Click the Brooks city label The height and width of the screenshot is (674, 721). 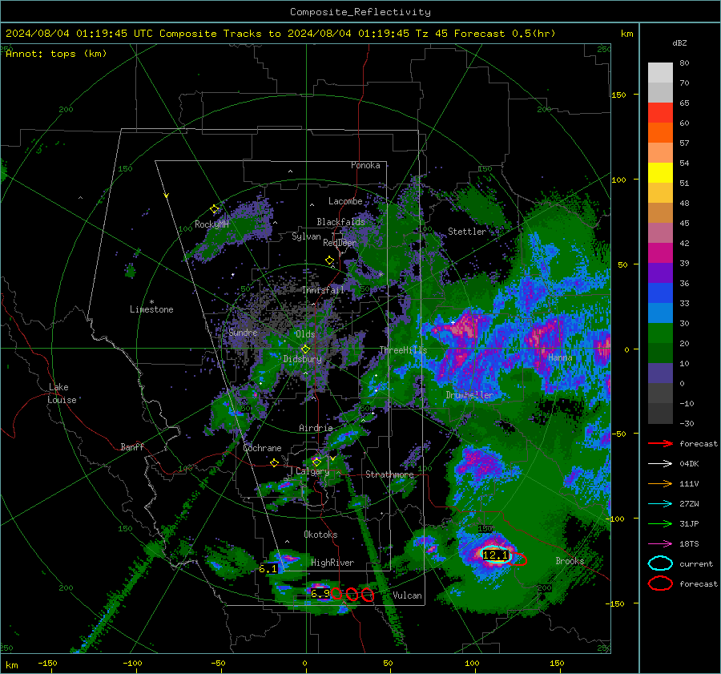tap(570, 561)
